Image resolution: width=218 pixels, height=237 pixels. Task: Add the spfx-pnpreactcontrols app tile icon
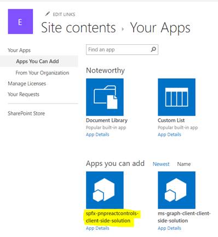coord(105,190)
